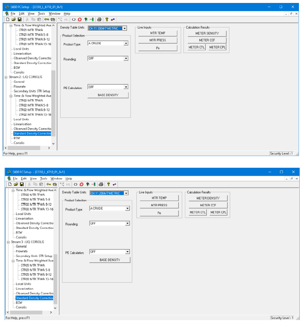Click the Print icon in bottom window toolbar
The image size is (303, 323).
click(101, 184)
